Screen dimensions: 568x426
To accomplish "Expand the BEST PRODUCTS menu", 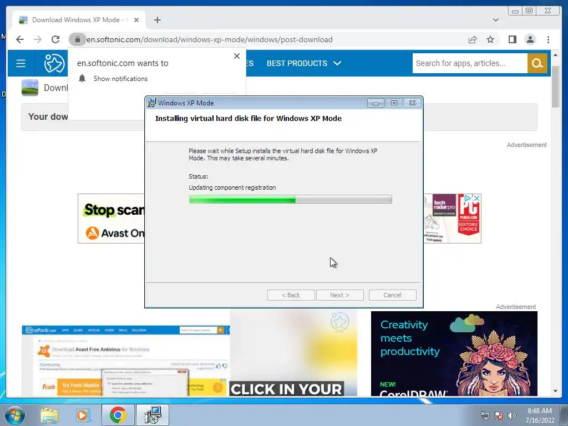I will click(304, 63).
